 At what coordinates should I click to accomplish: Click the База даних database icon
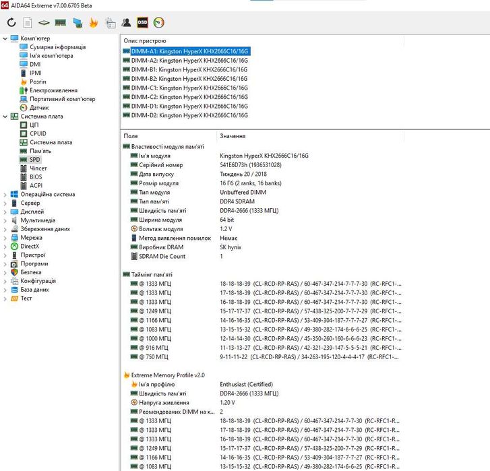[x=14, y=290]
